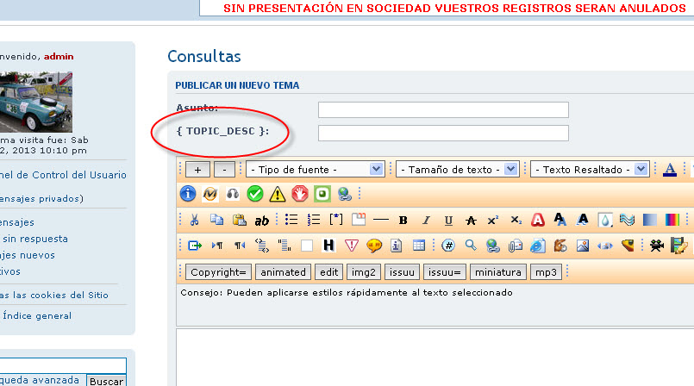
Task: Click the paste clipboard icon
Action: 239,220
